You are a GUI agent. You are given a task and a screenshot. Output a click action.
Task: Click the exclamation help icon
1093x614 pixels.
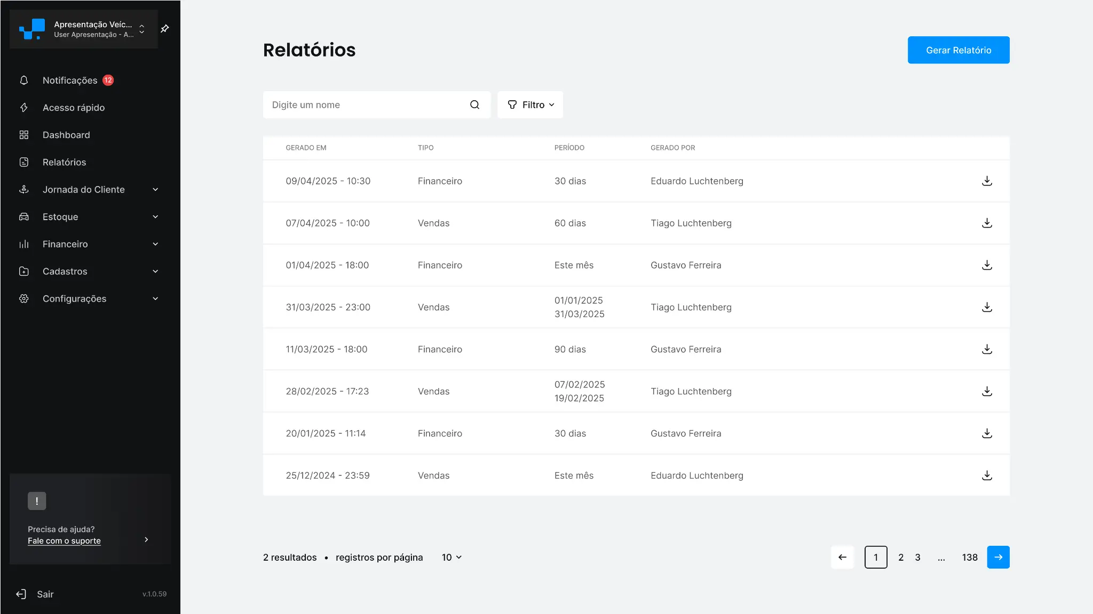37,501
